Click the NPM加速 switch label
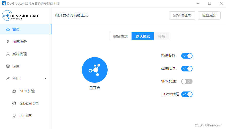226x129 pixels. coord(169,81)
